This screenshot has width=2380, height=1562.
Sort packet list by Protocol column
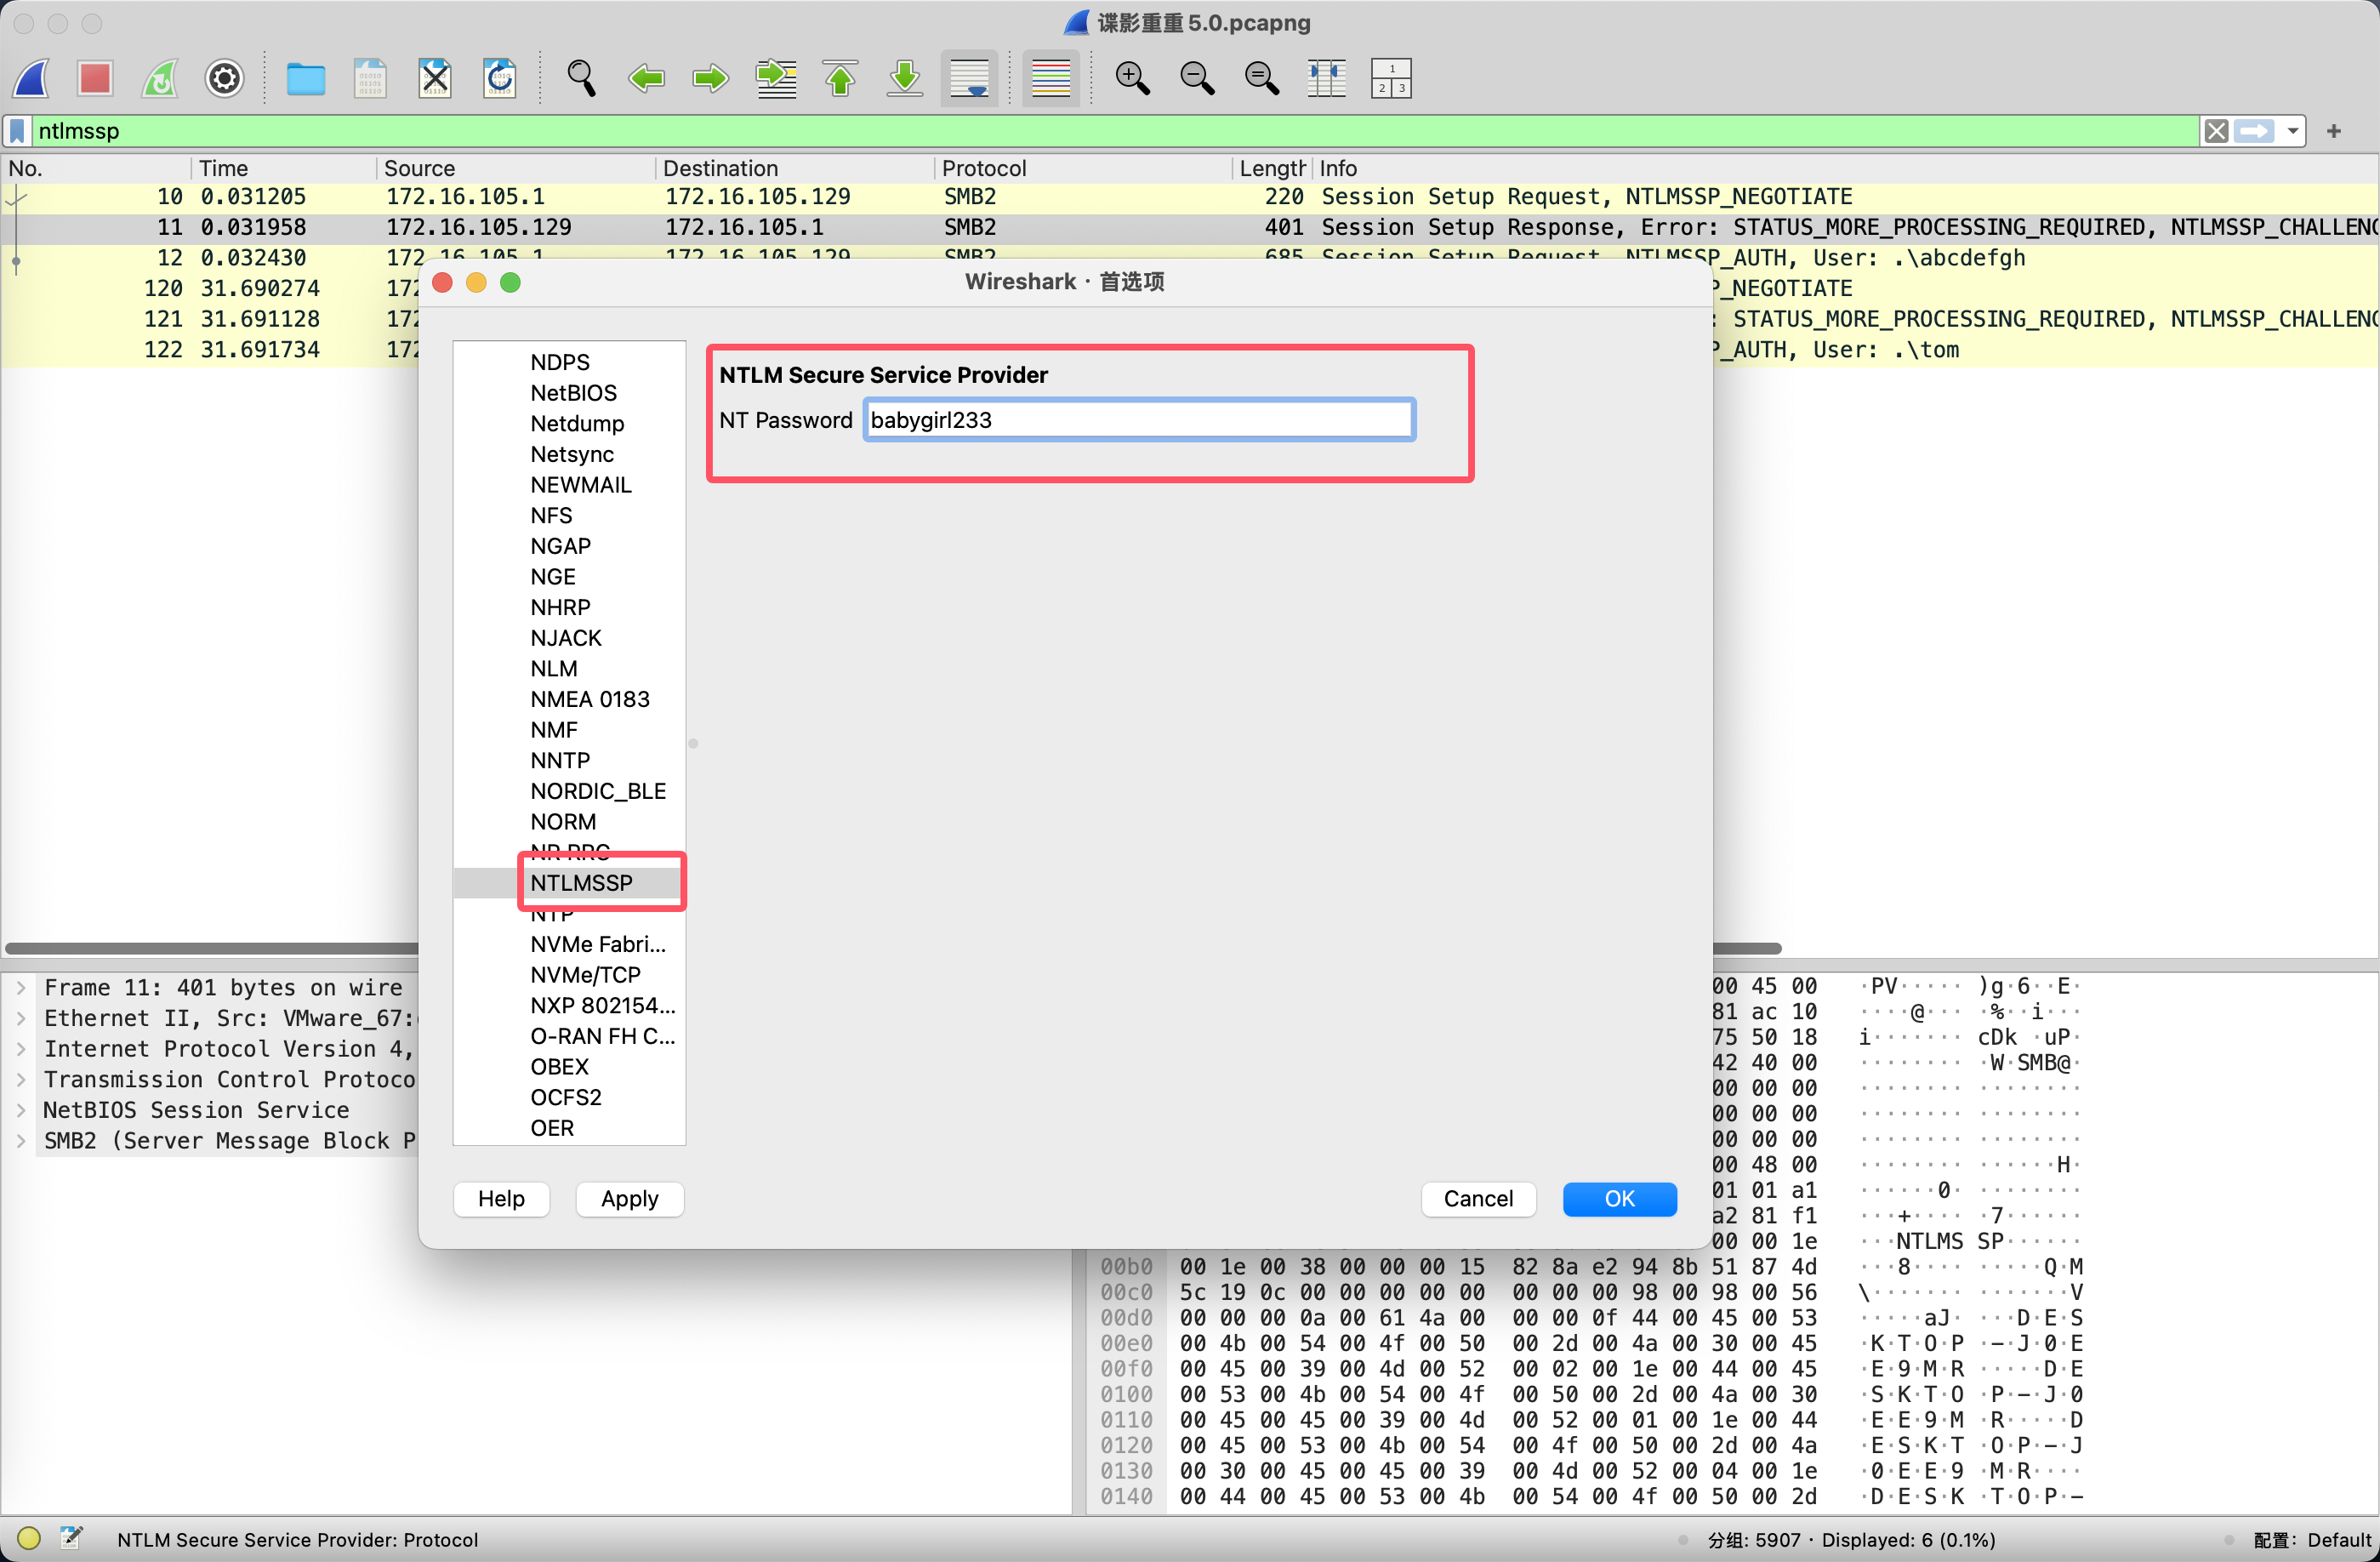(x=1083, y=168)
